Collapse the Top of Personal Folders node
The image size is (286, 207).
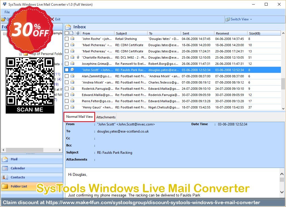pos(20,54)
